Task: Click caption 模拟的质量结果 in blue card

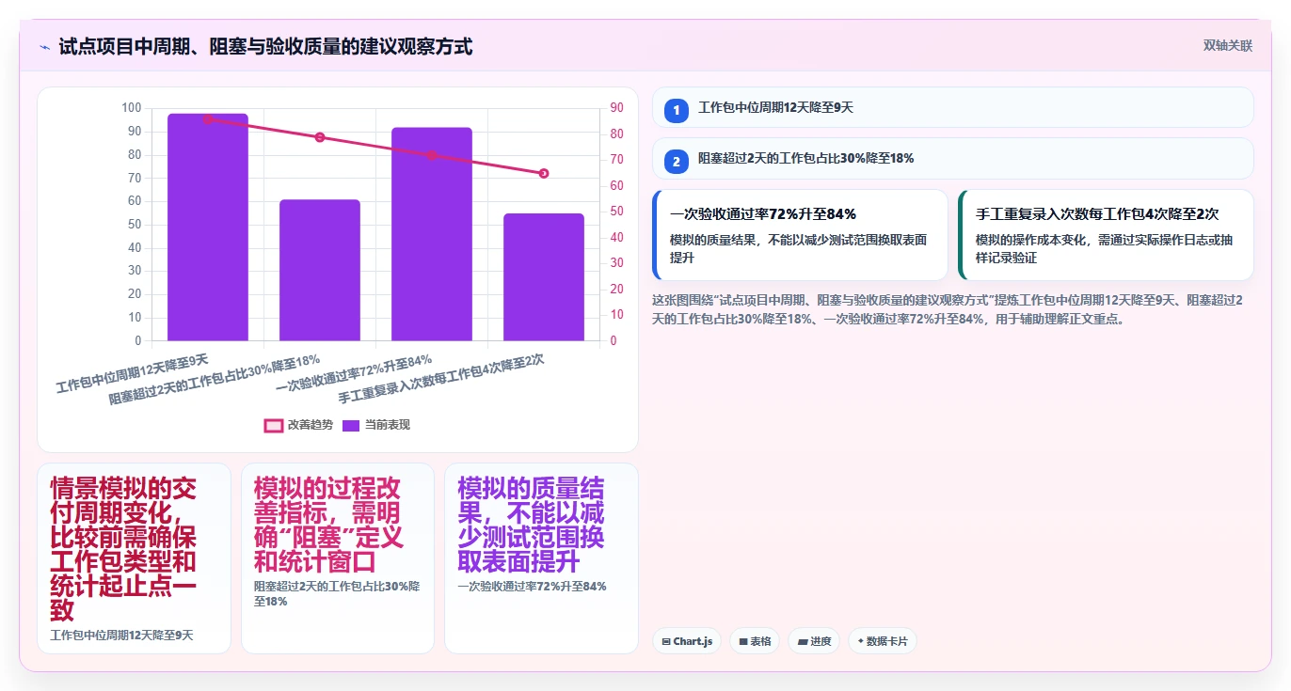Action: click(798, 248)
